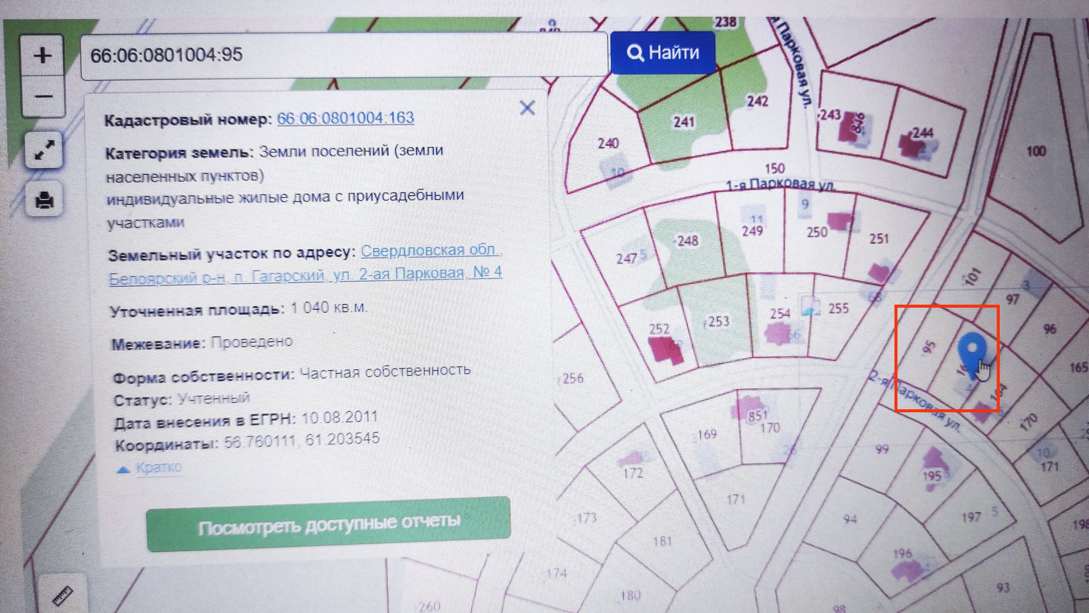Screen dimensions: 1089x613
Task: Click the blue map pin marker
Action: pos(972,349)
